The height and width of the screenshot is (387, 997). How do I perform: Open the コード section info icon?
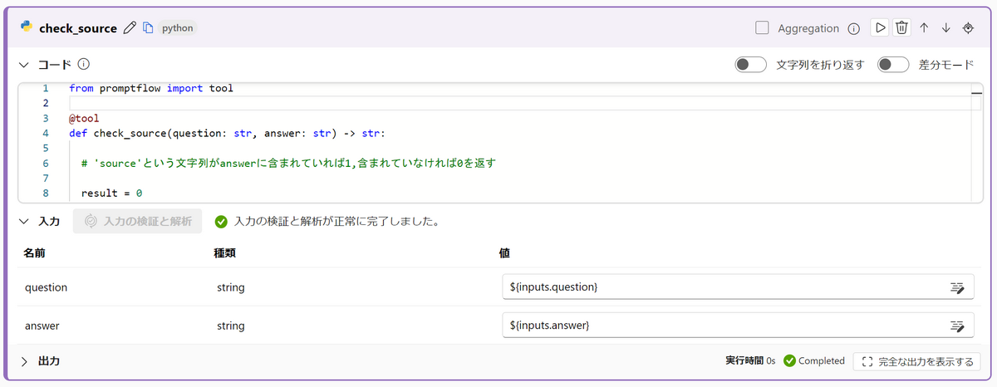84,64
